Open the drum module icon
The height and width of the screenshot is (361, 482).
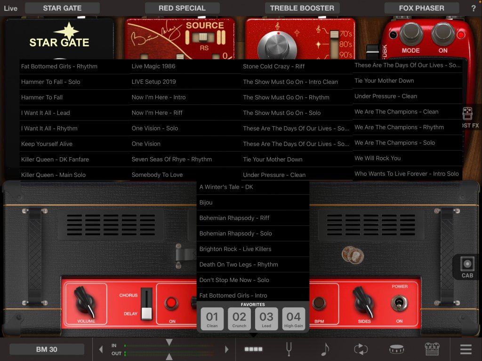396,349
